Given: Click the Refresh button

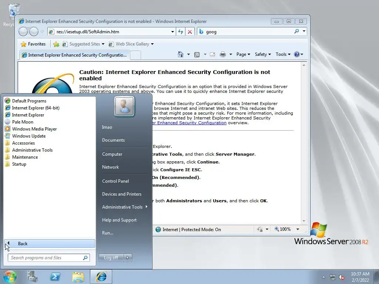Looking at the screenshot, I should coord(181,32).
